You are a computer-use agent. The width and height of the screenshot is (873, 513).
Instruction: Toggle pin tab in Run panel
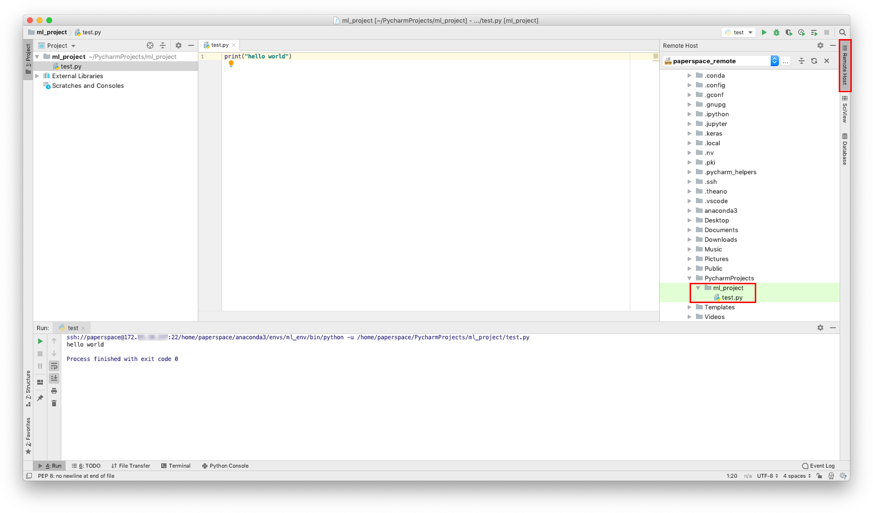[40, 398]
